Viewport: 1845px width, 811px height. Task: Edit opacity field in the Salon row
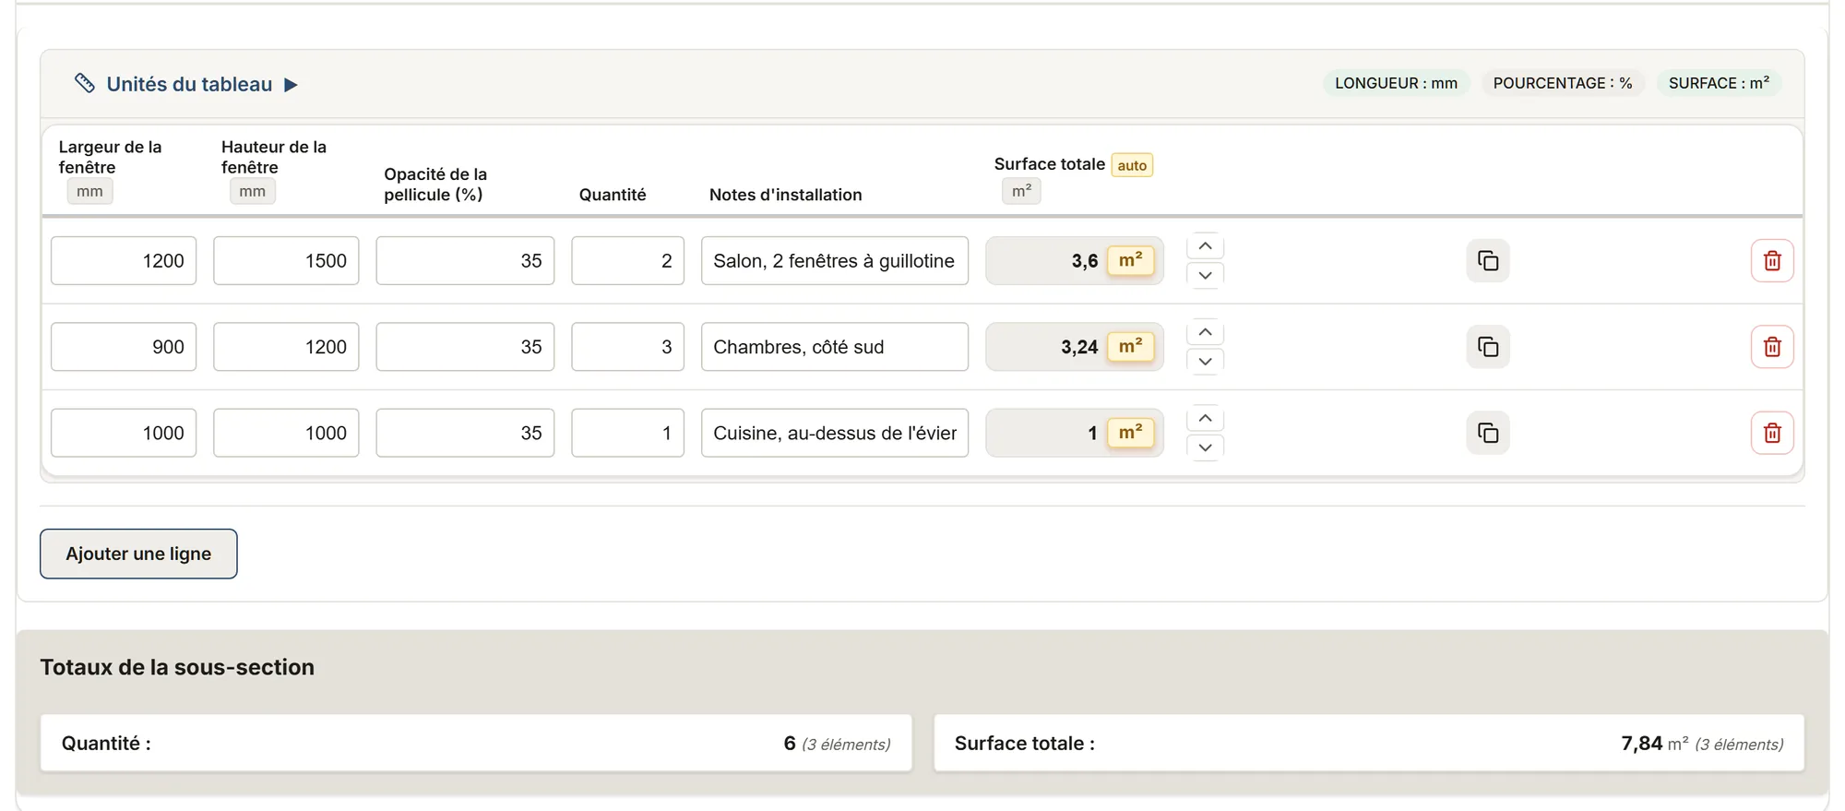(465, 261)
